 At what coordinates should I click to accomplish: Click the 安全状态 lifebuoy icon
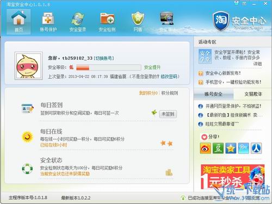pos(27,169)
